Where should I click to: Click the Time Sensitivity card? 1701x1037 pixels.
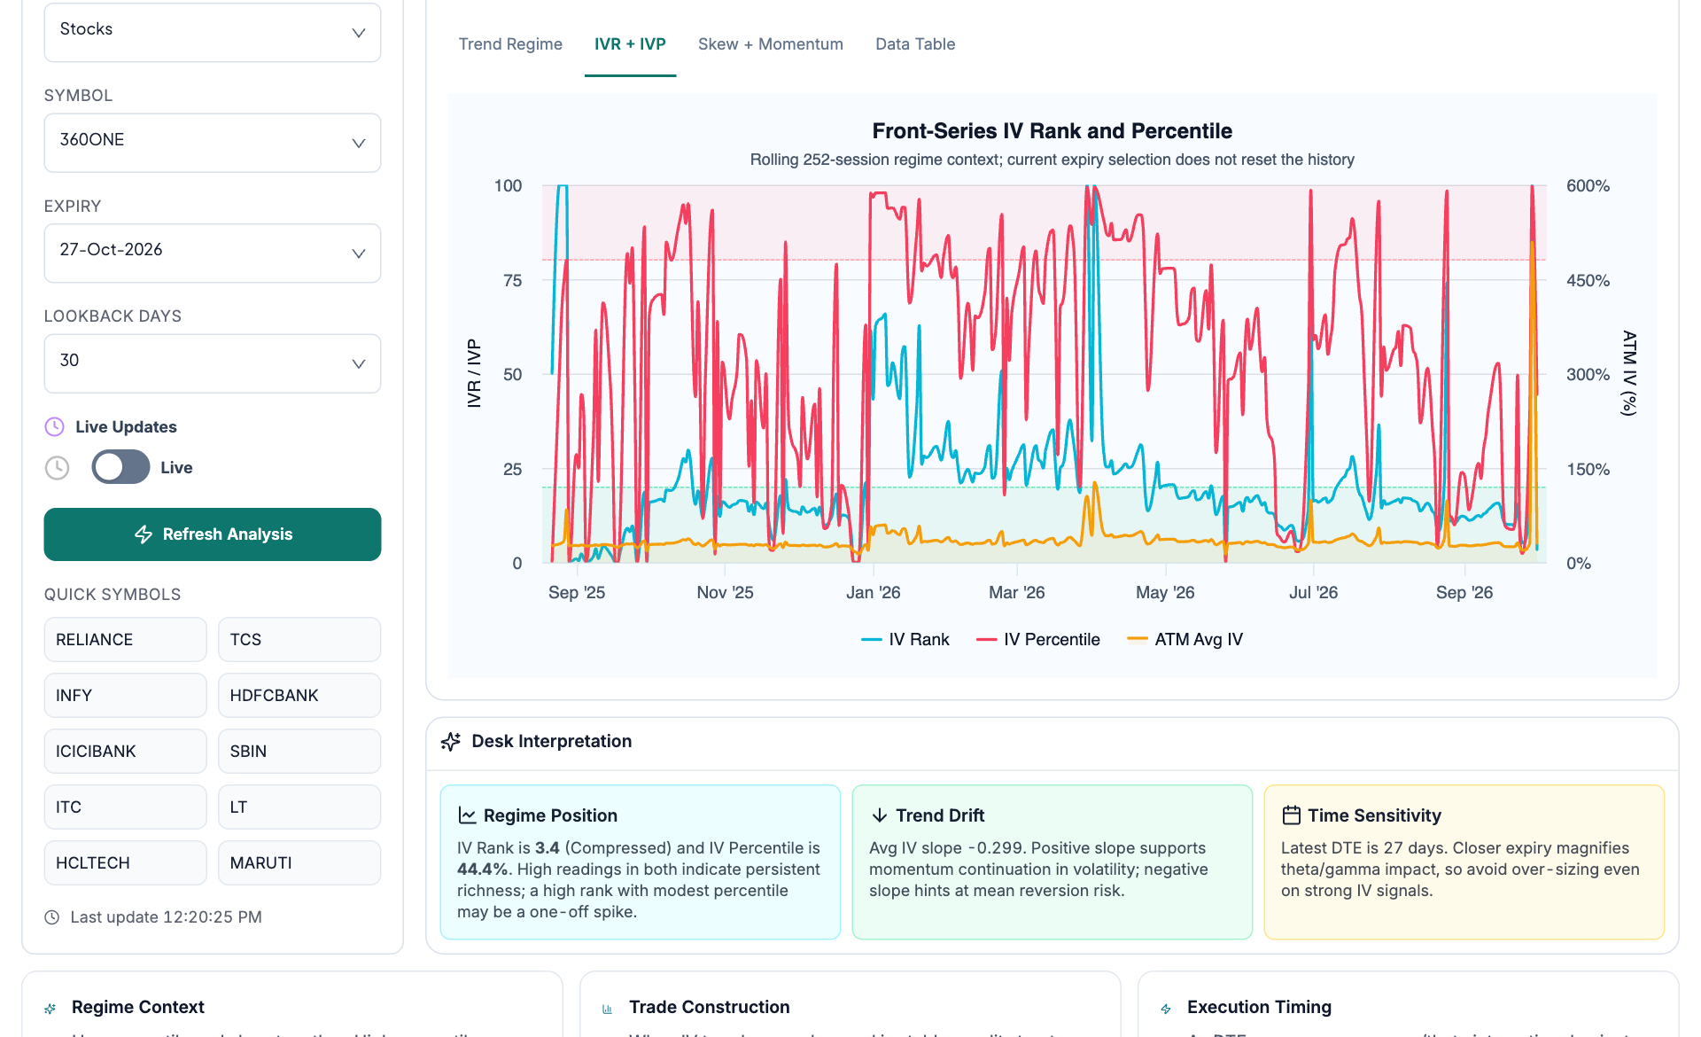coord(1464,862)
